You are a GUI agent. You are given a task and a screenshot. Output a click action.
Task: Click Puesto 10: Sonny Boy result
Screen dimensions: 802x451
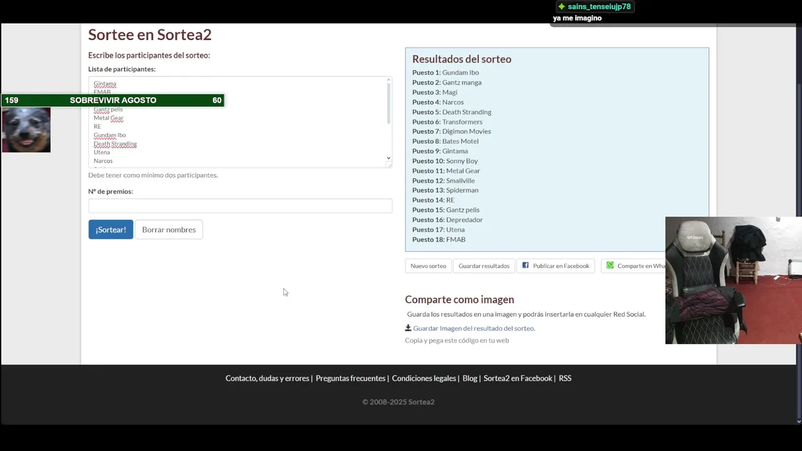click(445, 161)
